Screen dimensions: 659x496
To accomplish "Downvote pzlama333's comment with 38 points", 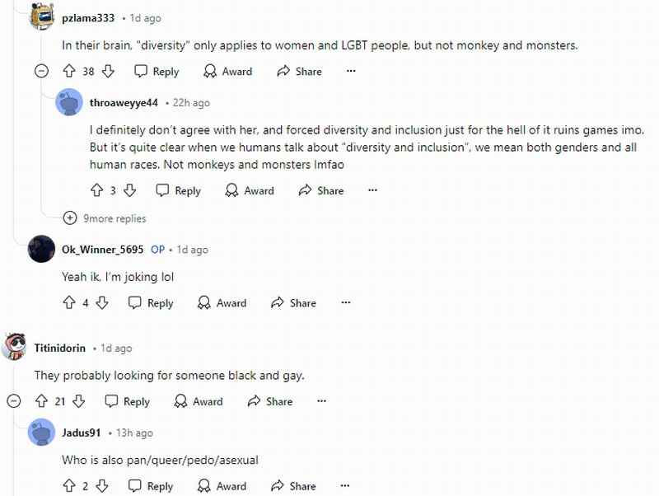I will pyautogui.click(x=108, y=71).
